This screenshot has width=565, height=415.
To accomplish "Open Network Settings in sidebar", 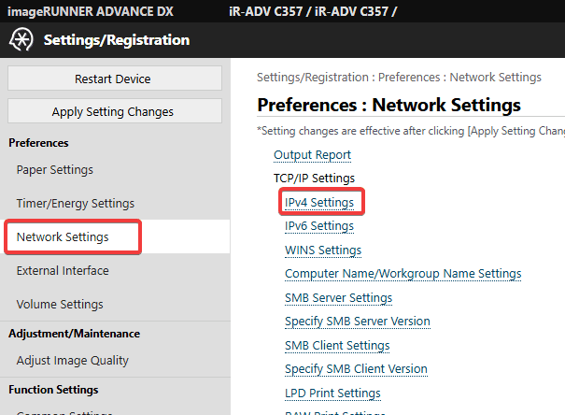I will 63,237.
